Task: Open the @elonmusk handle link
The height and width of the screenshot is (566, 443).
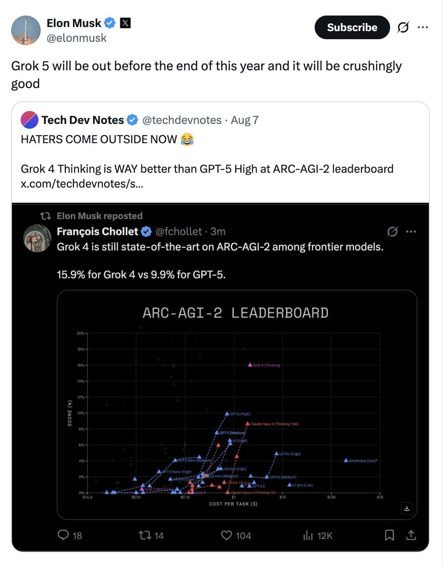Action: point(77,38)
